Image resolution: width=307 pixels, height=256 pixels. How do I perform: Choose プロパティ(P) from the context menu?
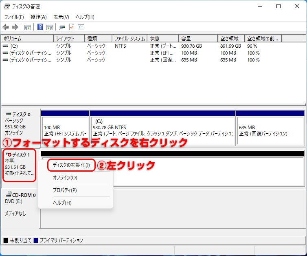pos(65,190)
